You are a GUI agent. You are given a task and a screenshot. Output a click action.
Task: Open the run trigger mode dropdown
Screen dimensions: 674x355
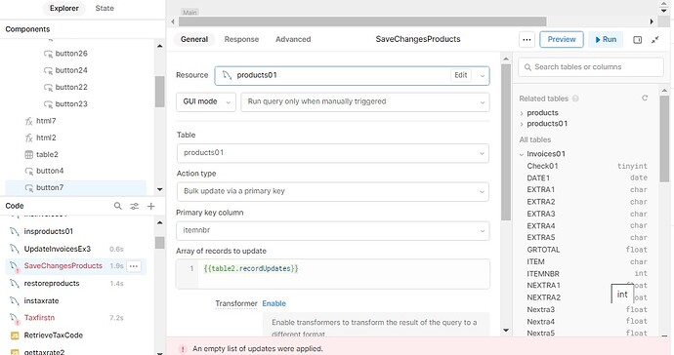tap(365, 101)
